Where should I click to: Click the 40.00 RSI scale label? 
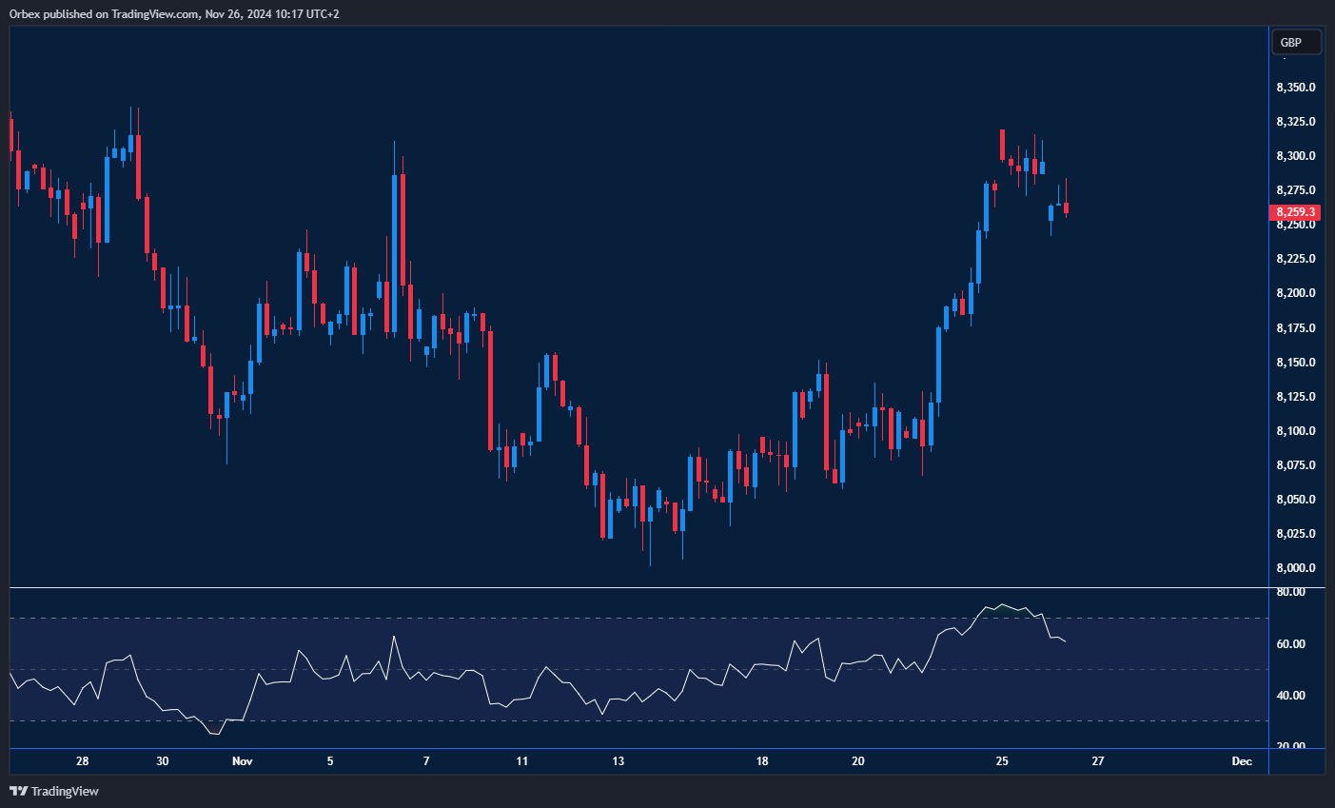[1291, 696]
